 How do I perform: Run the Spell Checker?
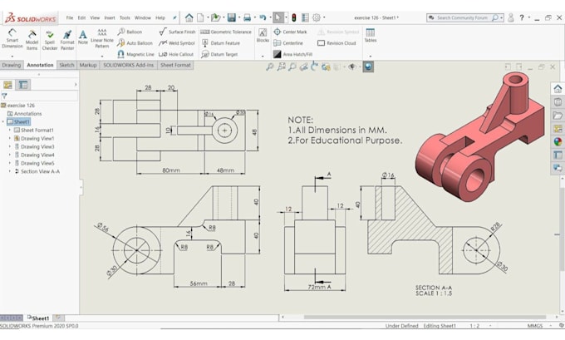tap(50, 40)
